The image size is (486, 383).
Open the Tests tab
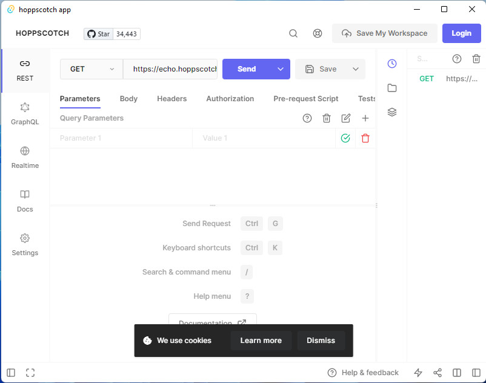coord(367,99)
